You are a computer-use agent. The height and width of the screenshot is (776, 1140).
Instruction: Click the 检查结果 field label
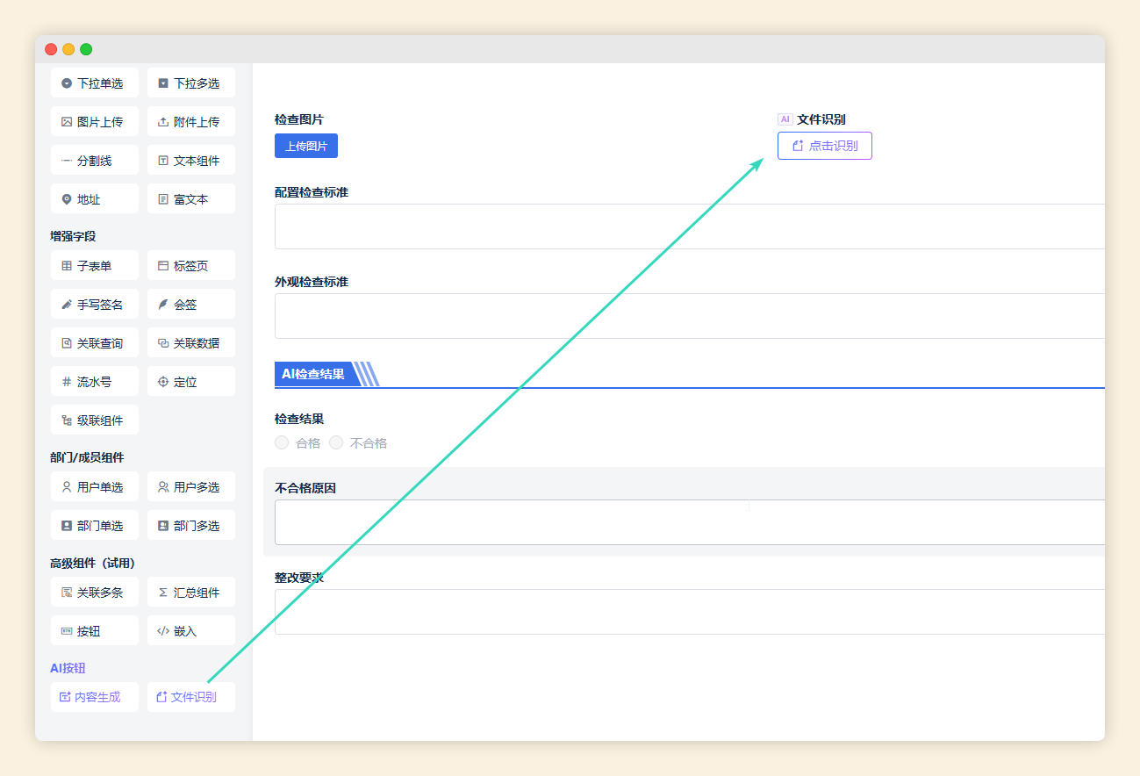click(299, 420)
